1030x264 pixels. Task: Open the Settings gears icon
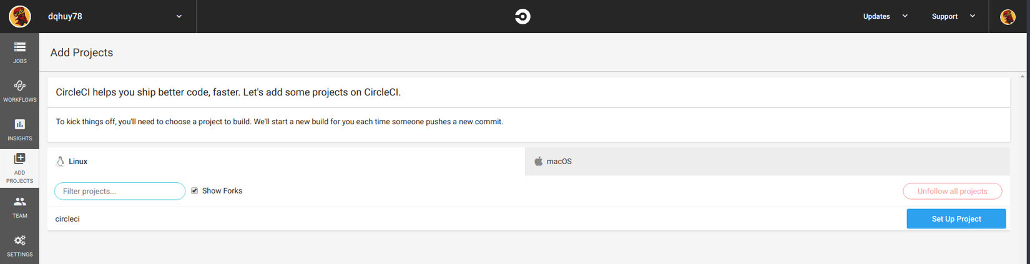coord(19,241)
